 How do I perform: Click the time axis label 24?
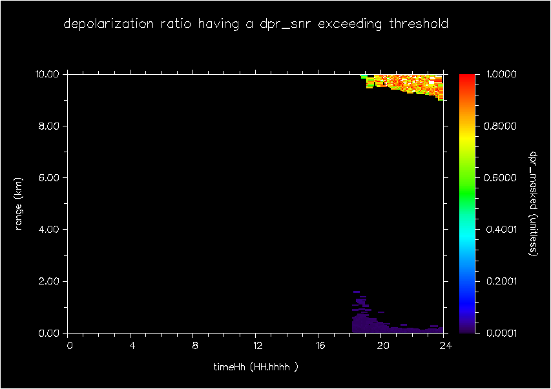(446, 346)
